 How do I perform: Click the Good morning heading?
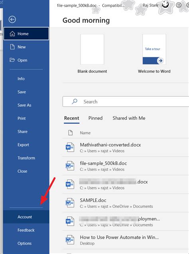click(86, 20)
